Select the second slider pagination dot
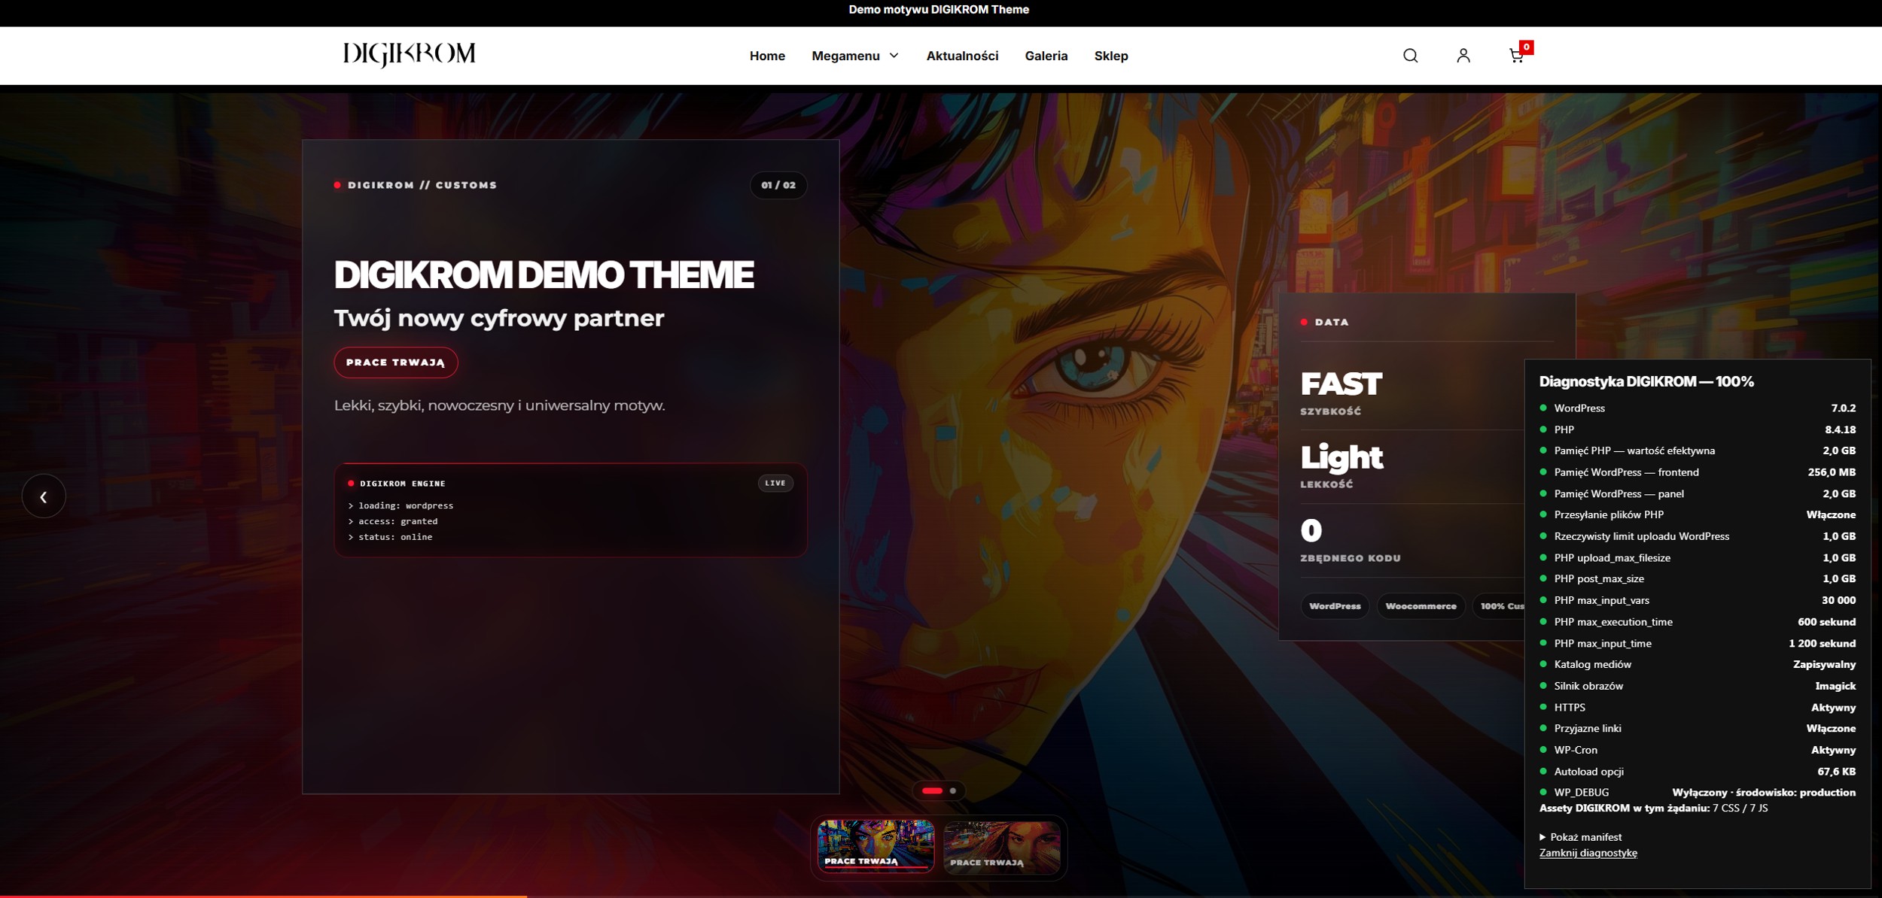Screen dimensions: 1882x898 [953, 790]
